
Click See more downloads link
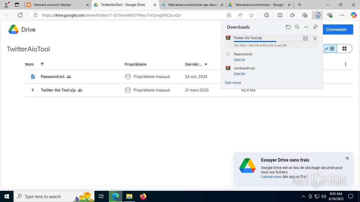(233, 82)
